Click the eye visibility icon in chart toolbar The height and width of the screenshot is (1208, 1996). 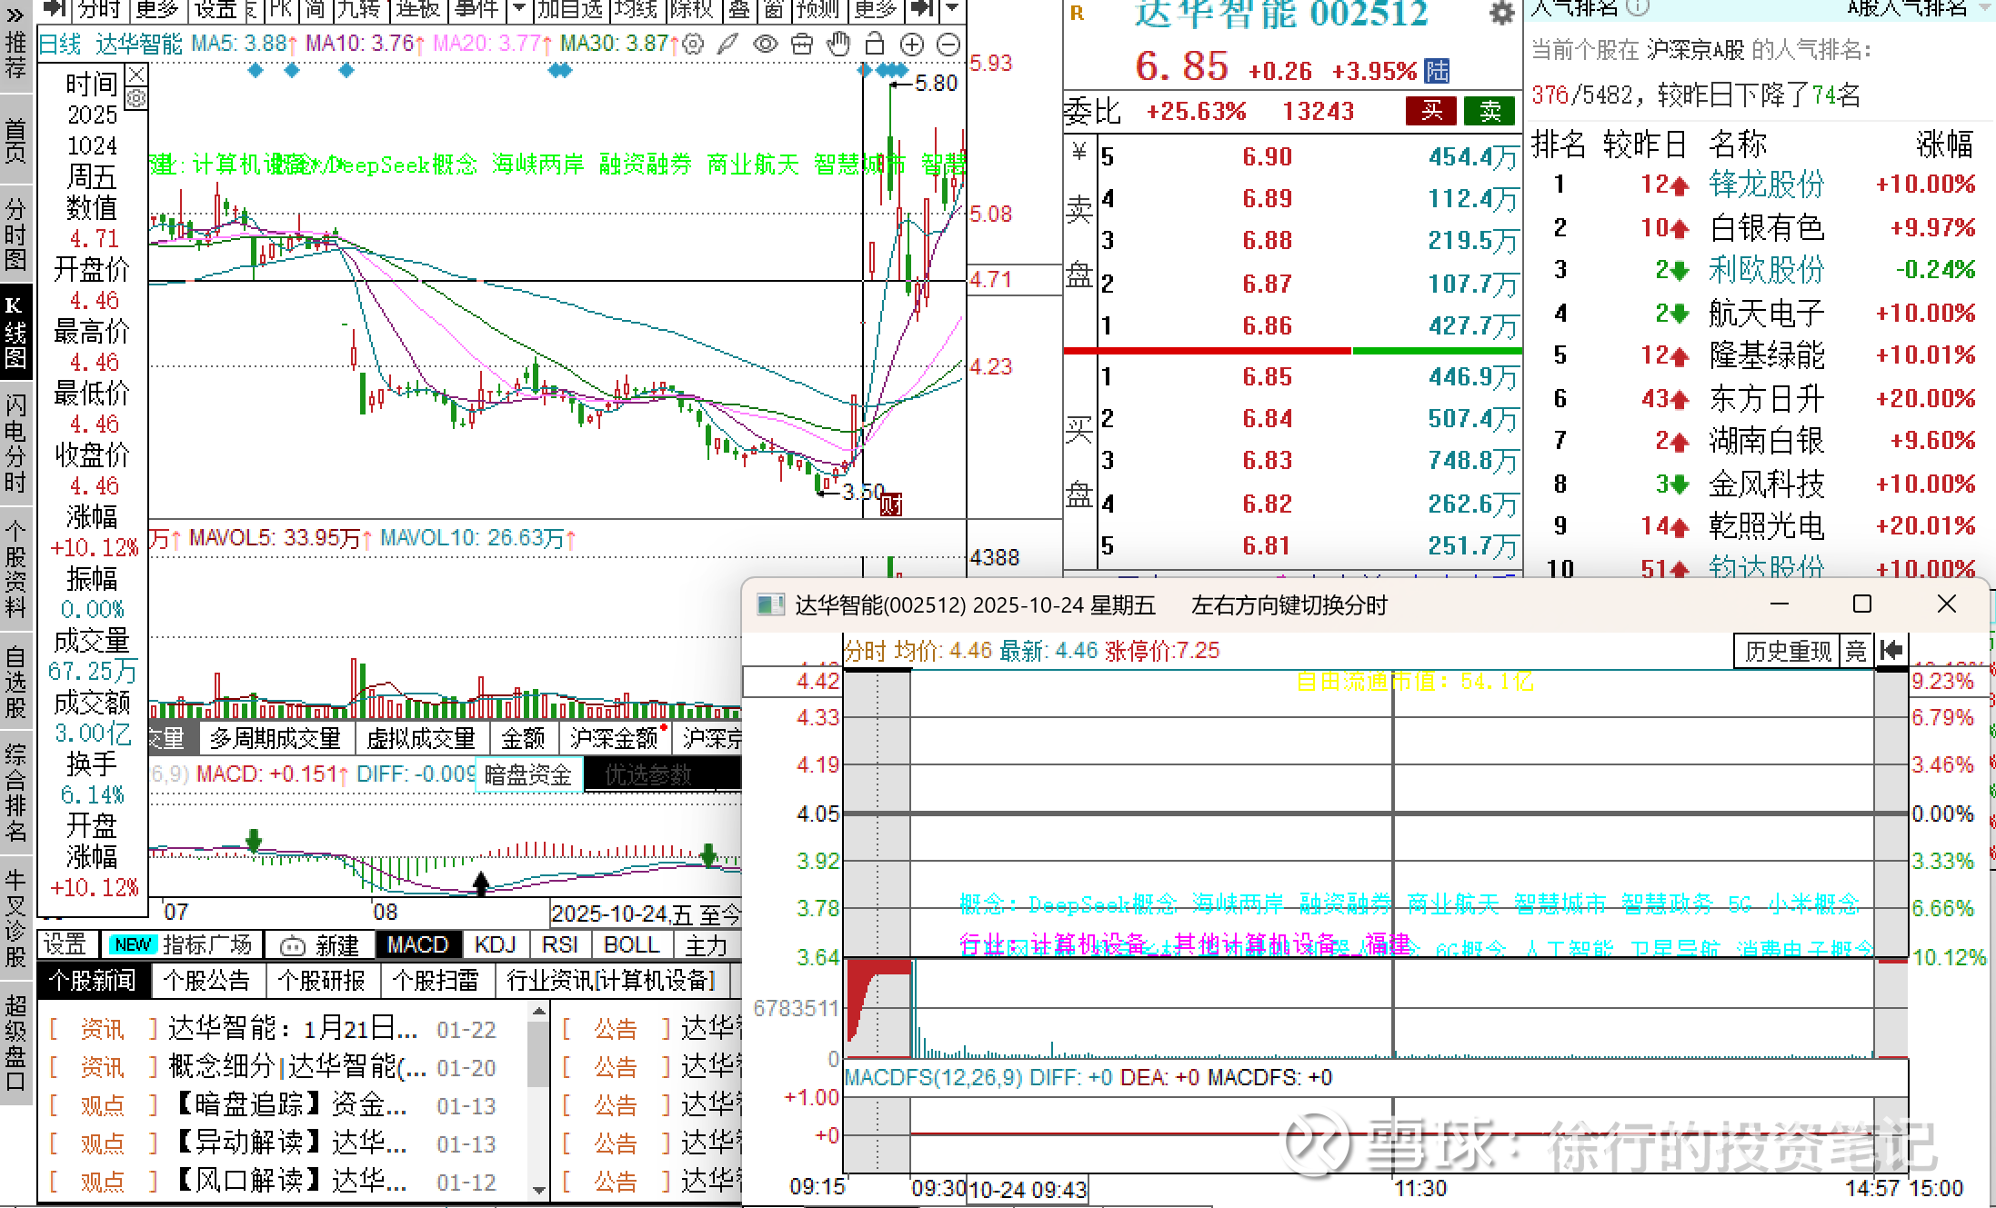pyautogui.click(x=766, y=44)
